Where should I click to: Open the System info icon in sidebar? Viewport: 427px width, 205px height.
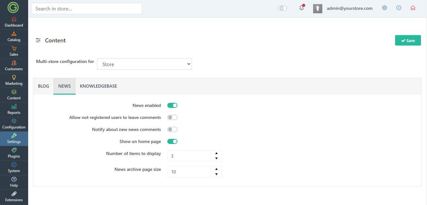[x=14, y=165]
